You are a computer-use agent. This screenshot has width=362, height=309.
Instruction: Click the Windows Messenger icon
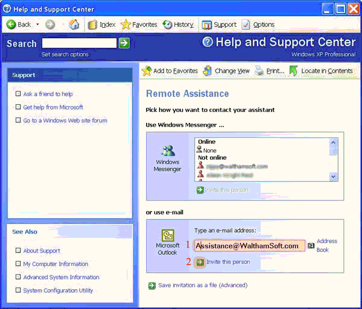point(168,151)
